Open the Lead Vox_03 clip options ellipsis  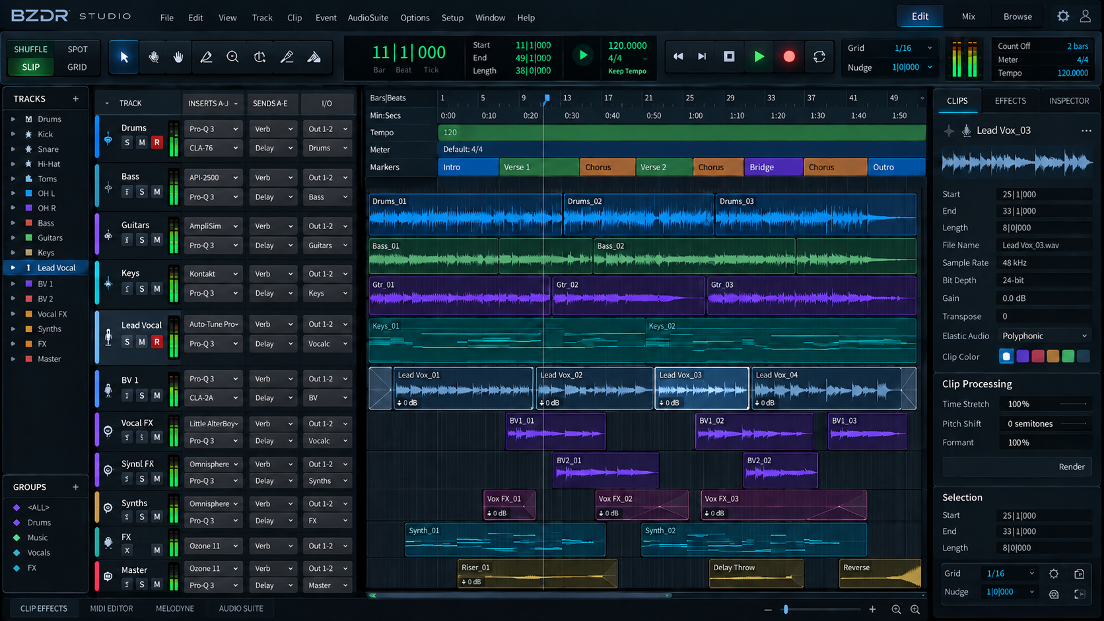click(1086, 131)
